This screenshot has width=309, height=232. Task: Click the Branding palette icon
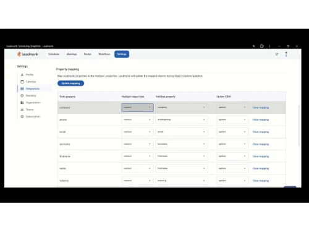tap(22, 96)
